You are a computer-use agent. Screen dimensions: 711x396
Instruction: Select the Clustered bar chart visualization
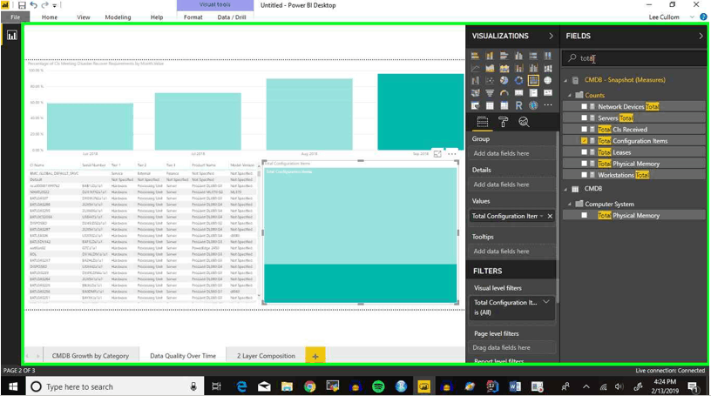click(x=504, y=56)
